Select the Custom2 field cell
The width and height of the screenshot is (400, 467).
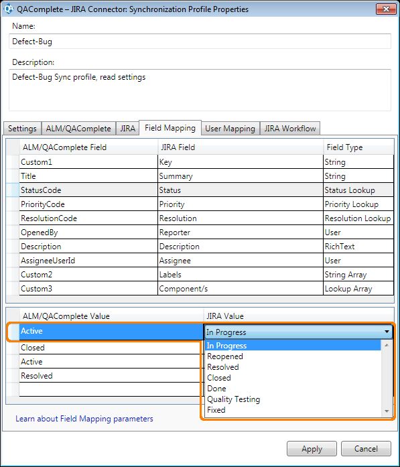coord(88,275)
